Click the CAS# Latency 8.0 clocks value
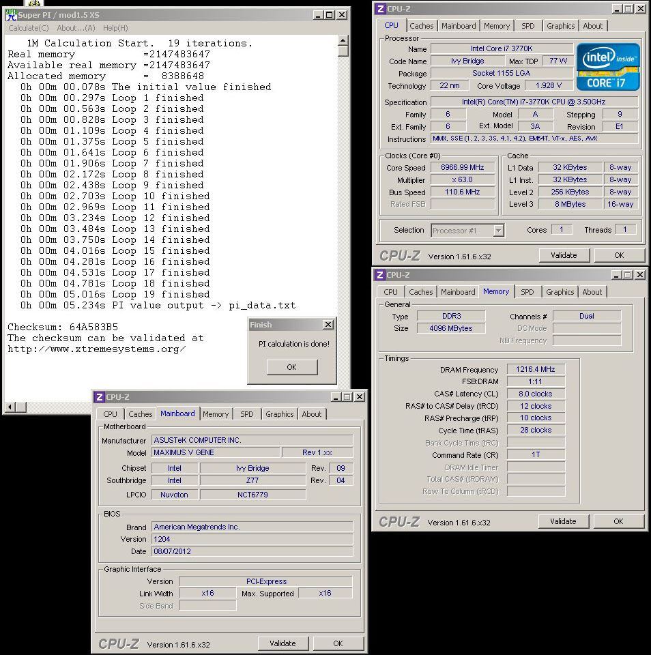 [x=536, y=394]
